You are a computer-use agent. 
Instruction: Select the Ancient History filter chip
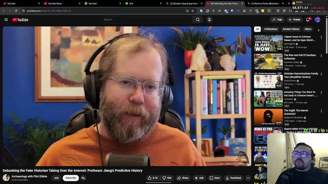pos(291,29)
